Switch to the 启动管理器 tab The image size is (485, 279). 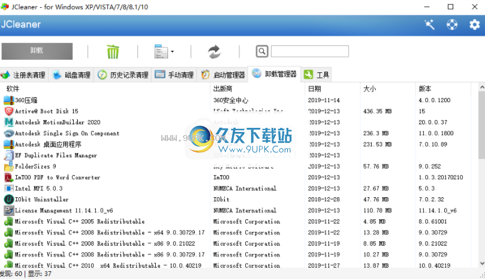[222, 75]
